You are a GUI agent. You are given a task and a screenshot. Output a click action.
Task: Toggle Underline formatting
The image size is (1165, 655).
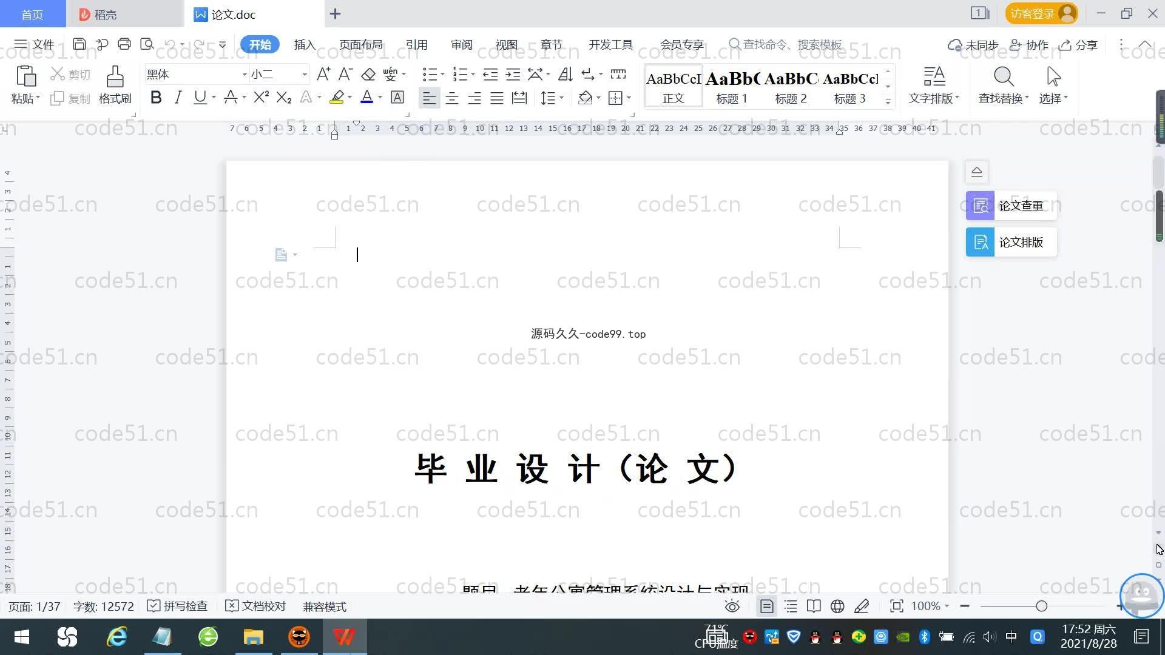[x=200, y=97]
